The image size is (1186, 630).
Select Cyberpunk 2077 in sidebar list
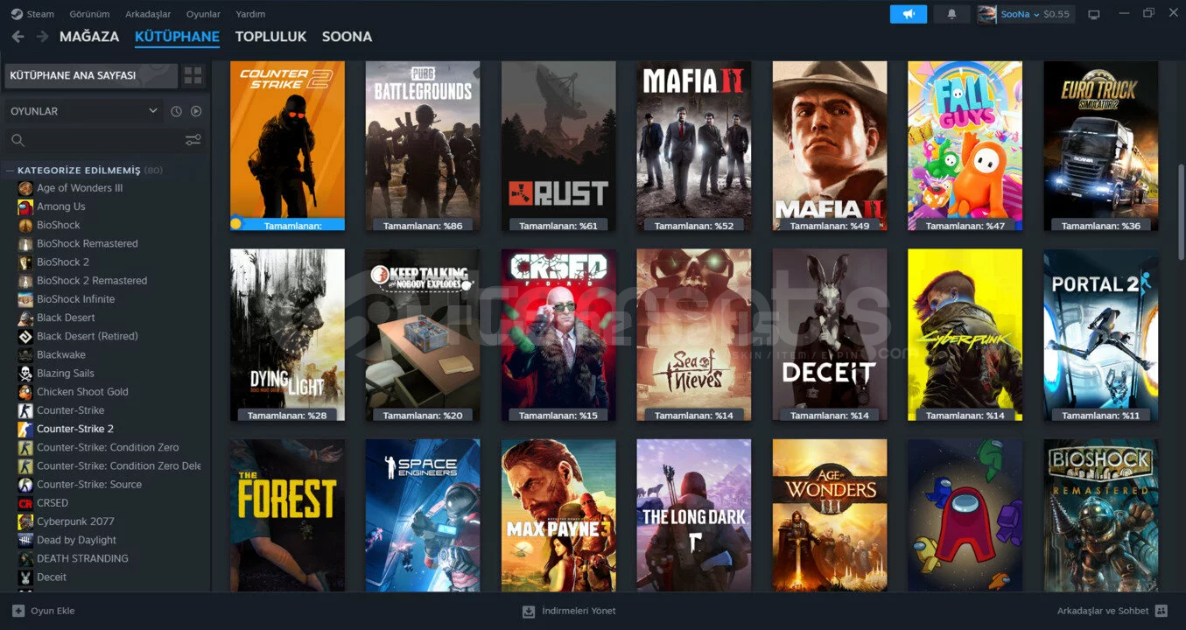[75, 521]
